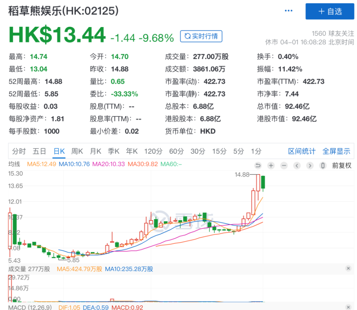The image size is (357, 310).
Task: Select the 月K monthly chart tab
Action: point(95,151)
